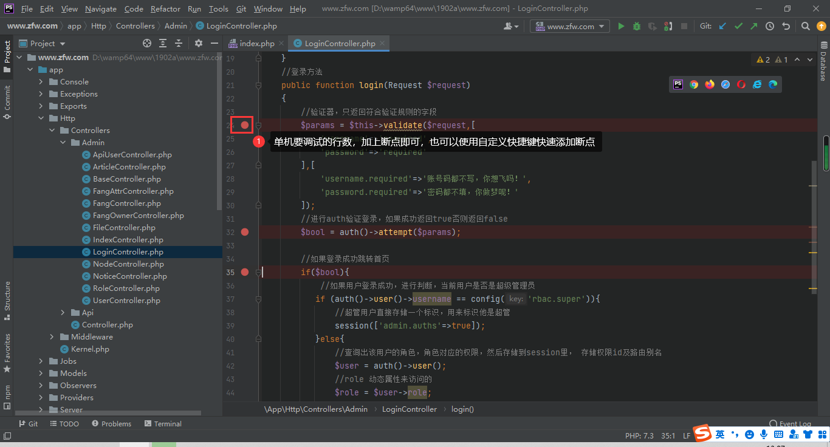Screen dimensions: 830x447
Task: Open the Run menu
Action: 194,9
